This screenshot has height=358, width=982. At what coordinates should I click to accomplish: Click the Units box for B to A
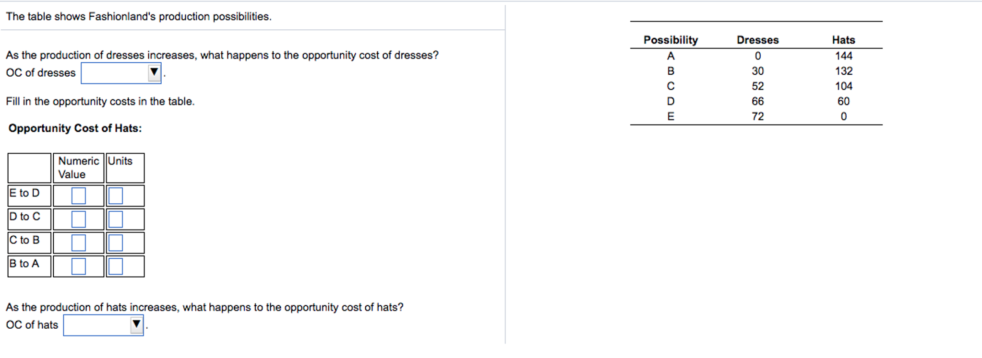click(115, 266)
